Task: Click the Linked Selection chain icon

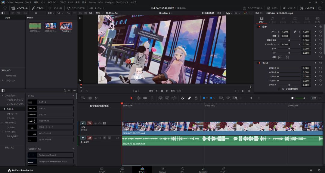Action: 190,98
